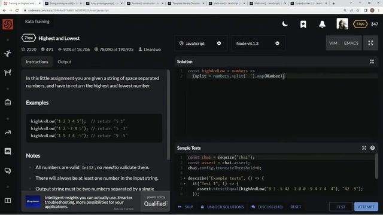
Task: Open the bookmark collections icon in header
Action: click(303, 24)
